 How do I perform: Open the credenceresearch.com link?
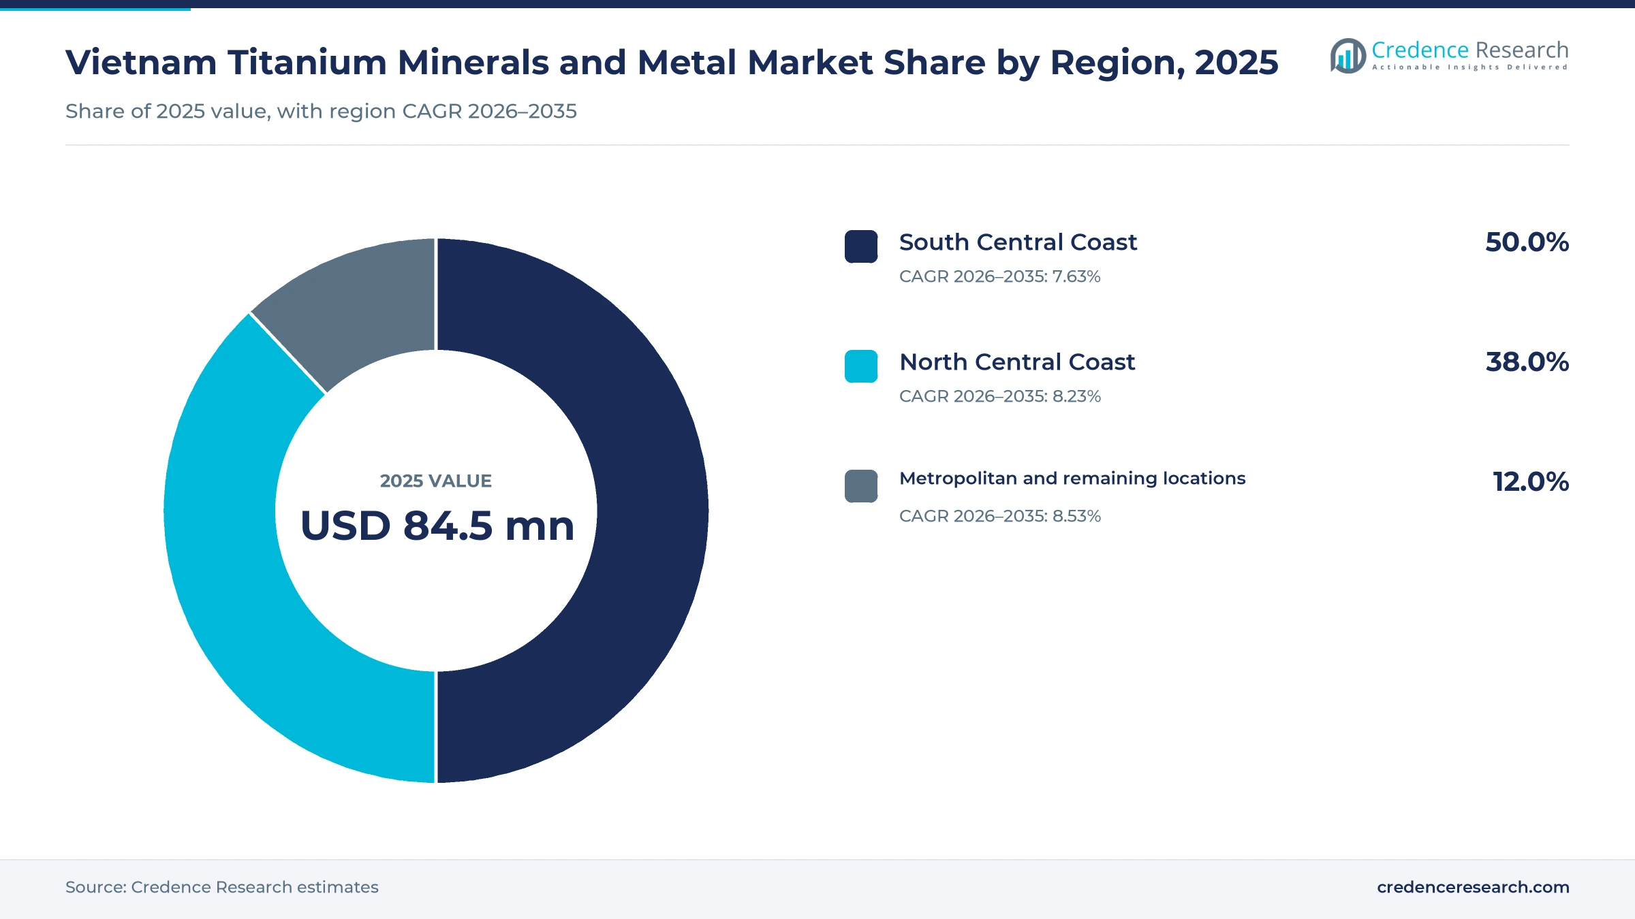point(1473,887)
